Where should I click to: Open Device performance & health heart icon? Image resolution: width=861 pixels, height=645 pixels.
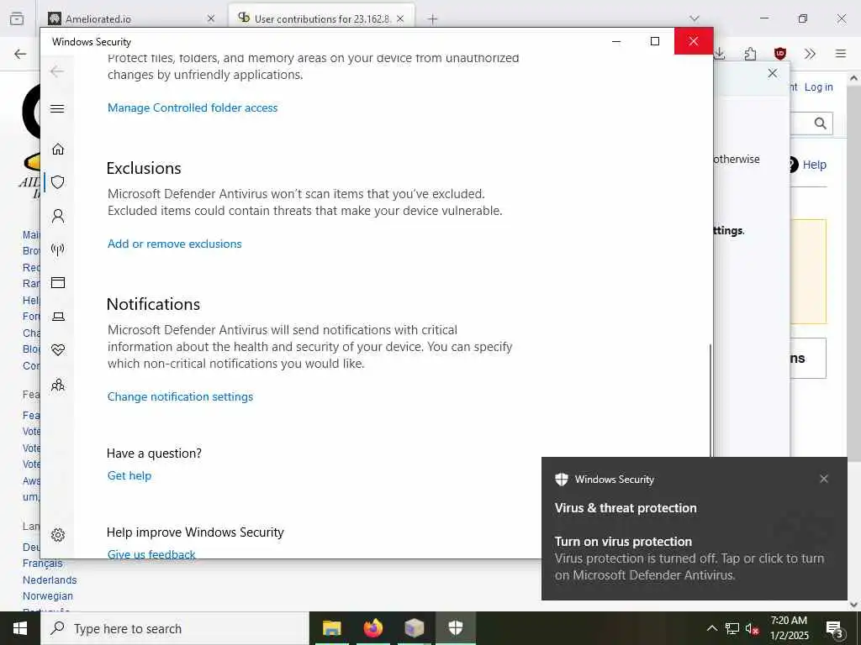(x=58, y=350)
